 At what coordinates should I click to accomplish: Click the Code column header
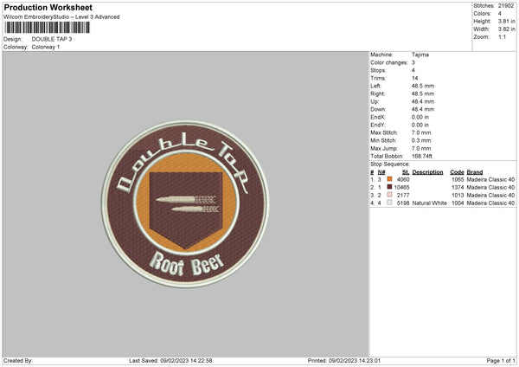point(457,172)
